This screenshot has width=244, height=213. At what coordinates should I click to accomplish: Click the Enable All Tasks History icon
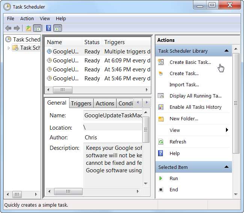point(161,107)
